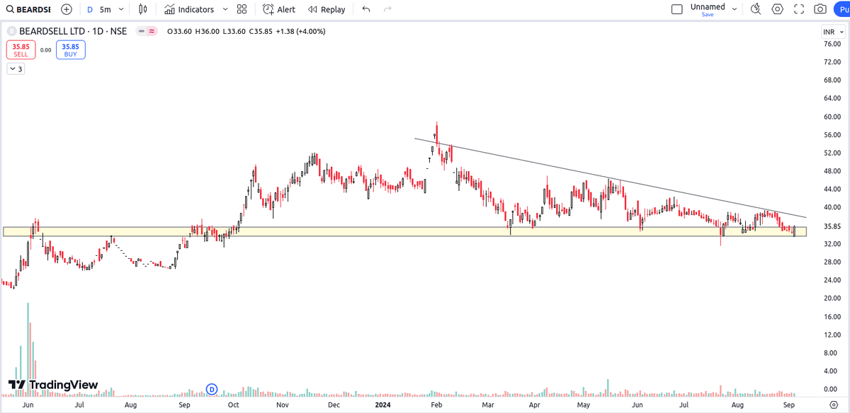Screen dimensions: 850x413
Task: Redo the chart action
Action: (387, 9)
